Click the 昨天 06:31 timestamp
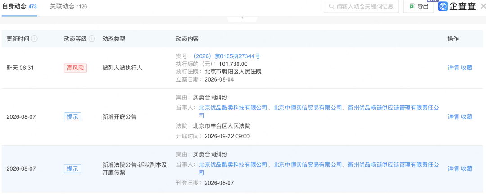The height and width of the screenshot is (194, 486). tap(20, 68)
